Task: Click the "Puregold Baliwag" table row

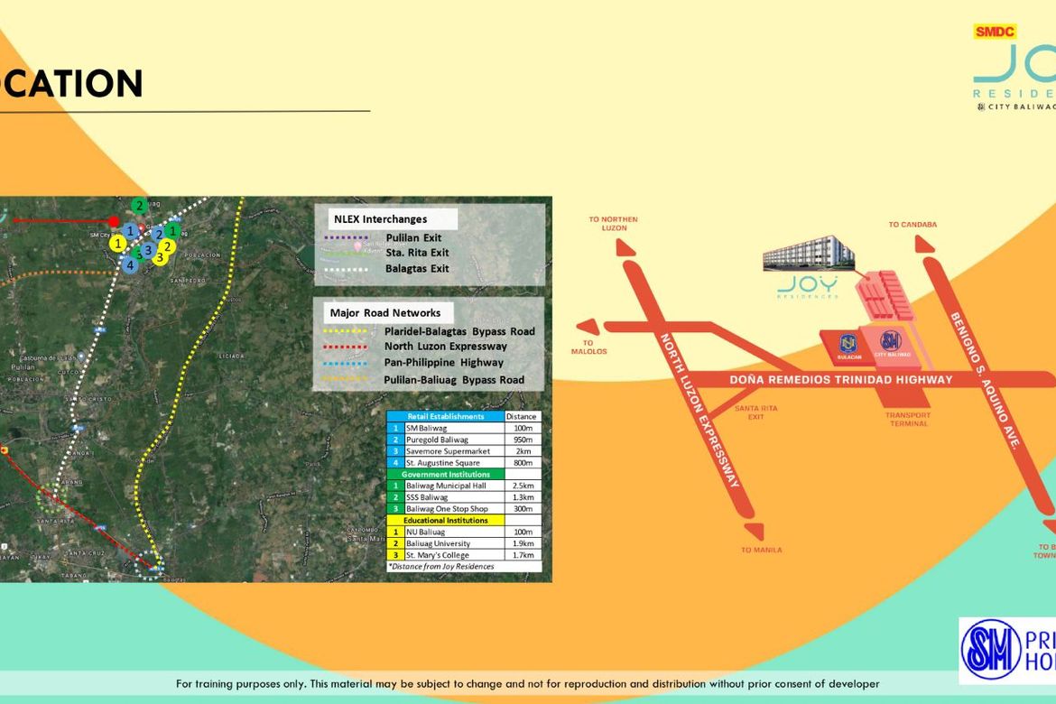Action: click(464, 440)
